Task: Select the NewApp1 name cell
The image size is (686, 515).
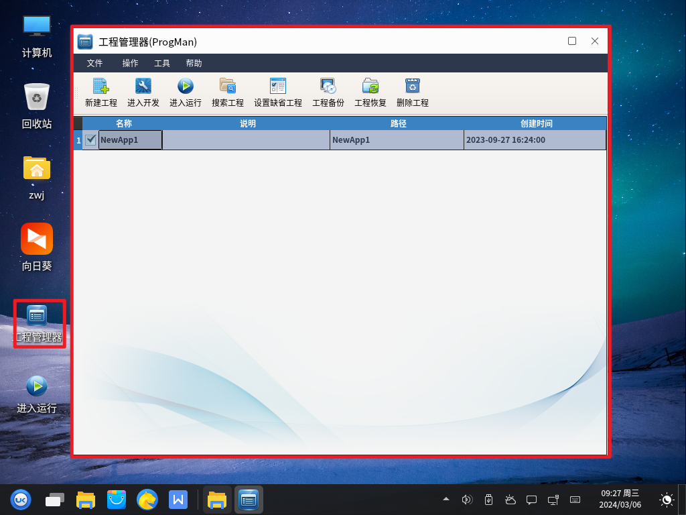Action: click(131, 139)
